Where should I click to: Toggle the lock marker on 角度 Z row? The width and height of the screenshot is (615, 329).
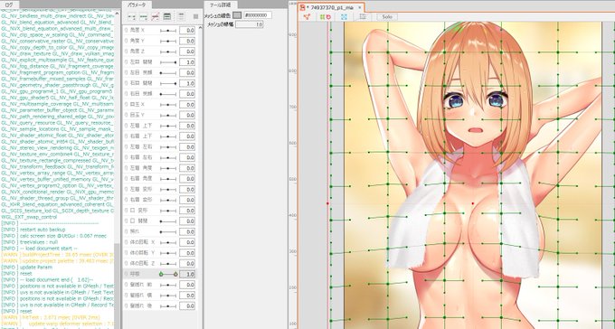tap(126, 52)
